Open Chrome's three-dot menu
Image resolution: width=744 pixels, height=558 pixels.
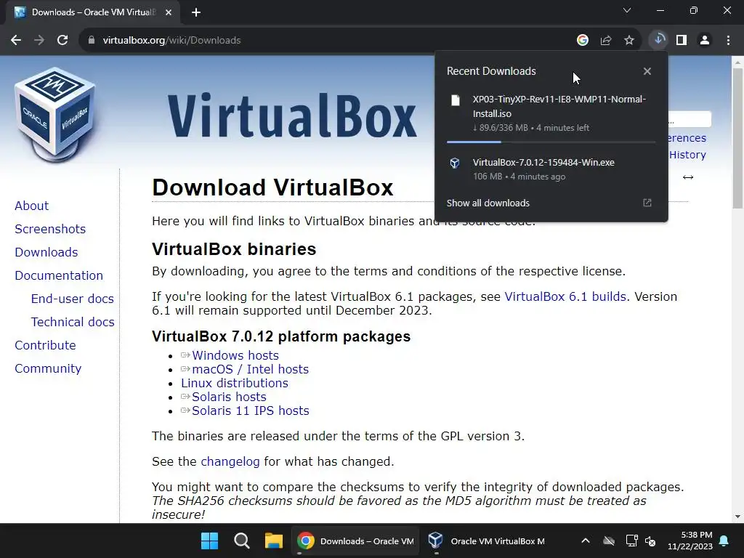(728, 41)
